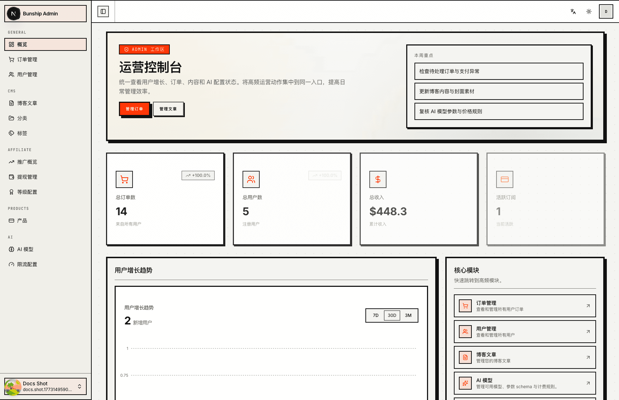The image size is (619, 400).
Task: Open the language switcher icon in top bar
Action: [572, 11]
